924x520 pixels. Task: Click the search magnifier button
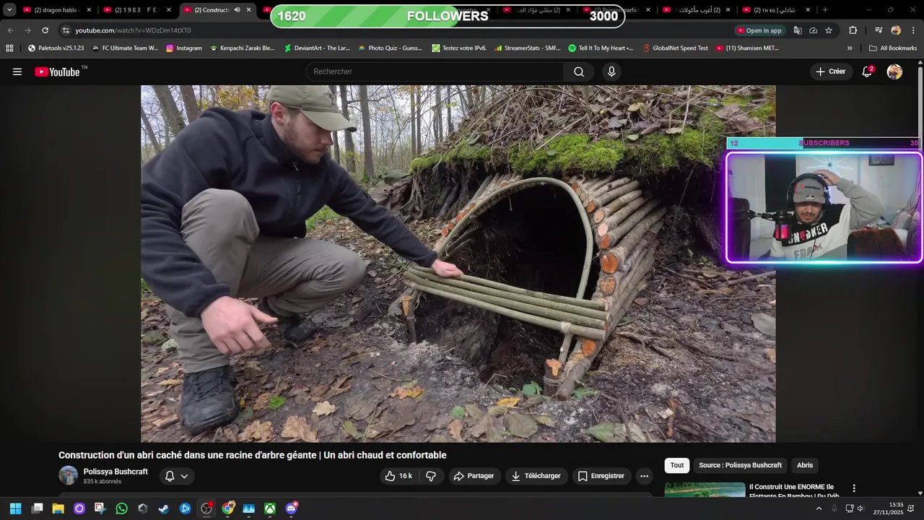(579, 71)
